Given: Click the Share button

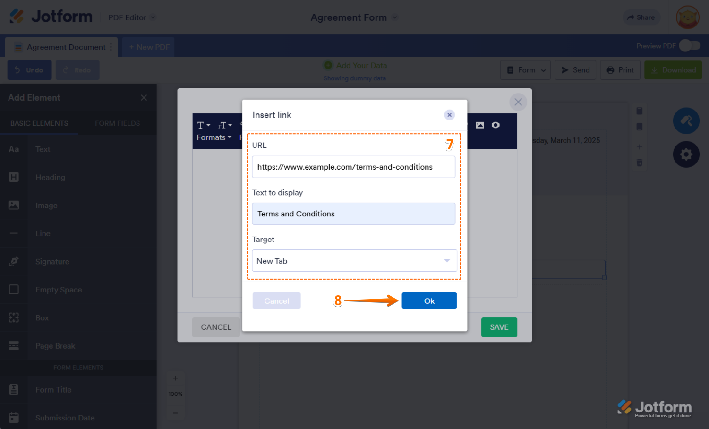Looking at the screenshot, I should 641,17.
